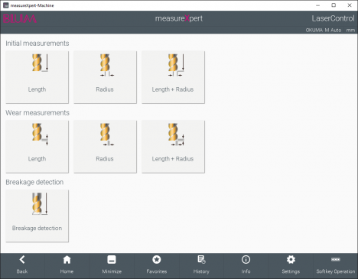Click the Initial measurements heading
This screenshot has height=279, width=358.
click(37, 44)
